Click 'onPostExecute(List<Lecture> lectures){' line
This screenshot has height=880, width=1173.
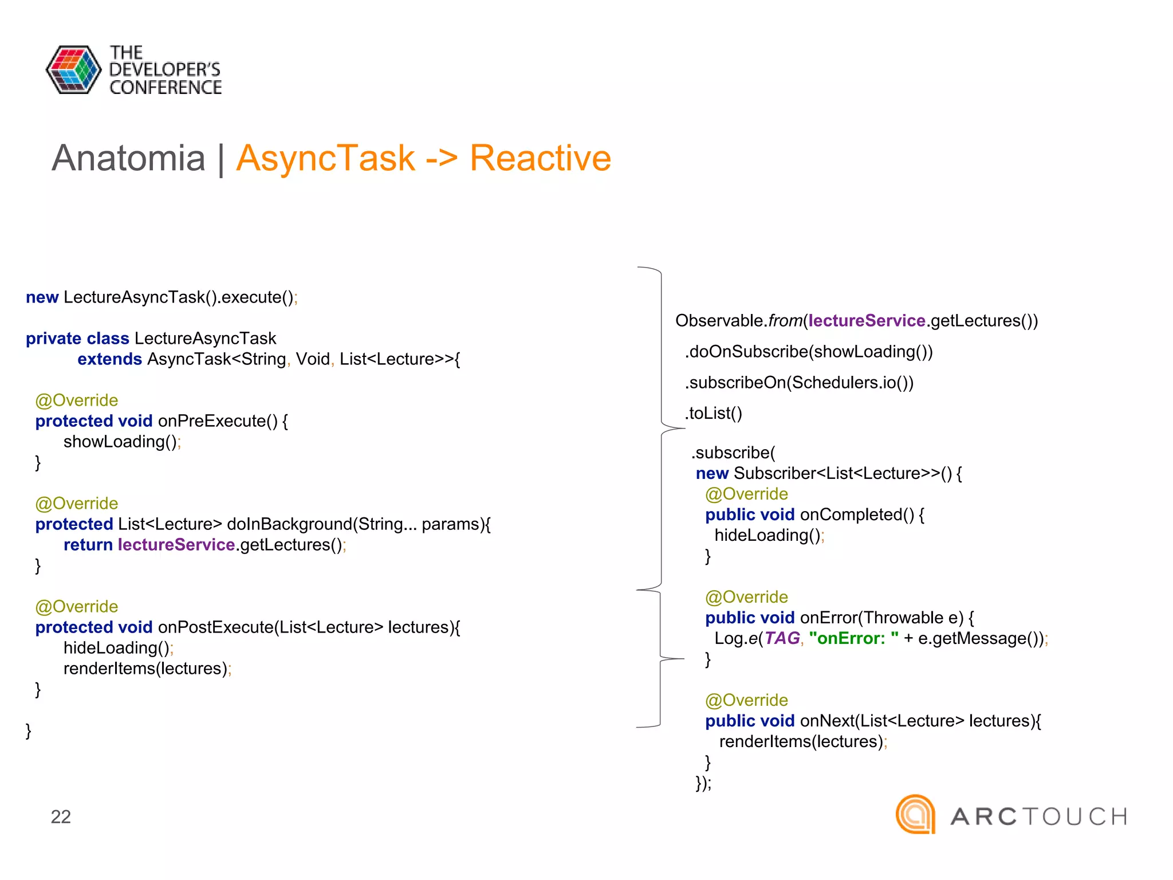[248, 627]
